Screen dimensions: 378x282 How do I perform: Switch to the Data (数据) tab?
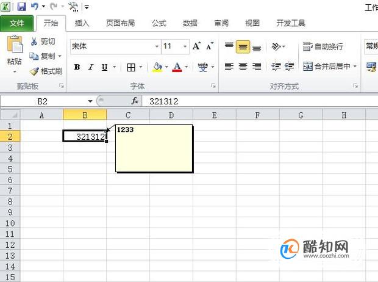point(190,23)
